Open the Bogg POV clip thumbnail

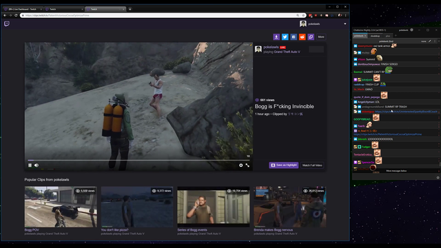tap(61, 207)
